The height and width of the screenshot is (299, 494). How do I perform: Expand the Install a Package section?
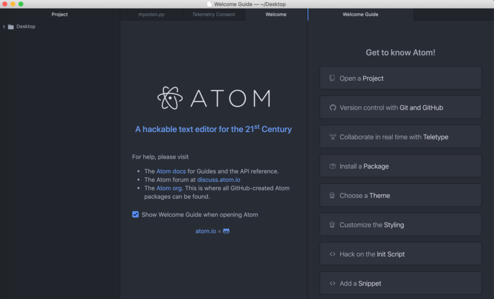(x=400, y=166)
